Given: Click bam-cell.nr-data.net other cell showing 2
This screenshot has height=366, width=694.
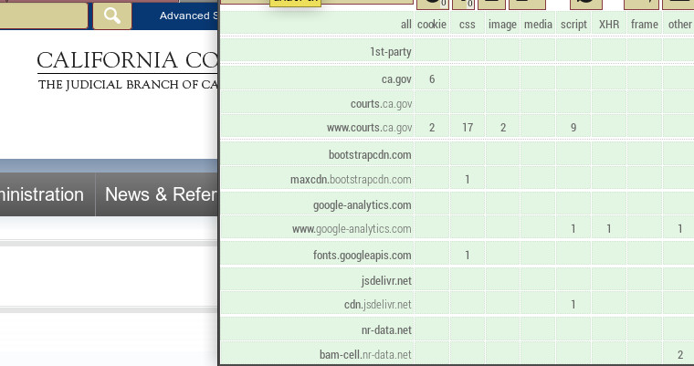Looking at the screenshot, I should tap(678, 354).
